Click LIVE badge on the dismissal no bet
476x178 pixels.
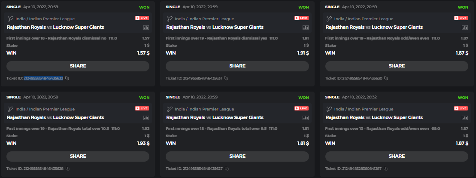point(142,18)
